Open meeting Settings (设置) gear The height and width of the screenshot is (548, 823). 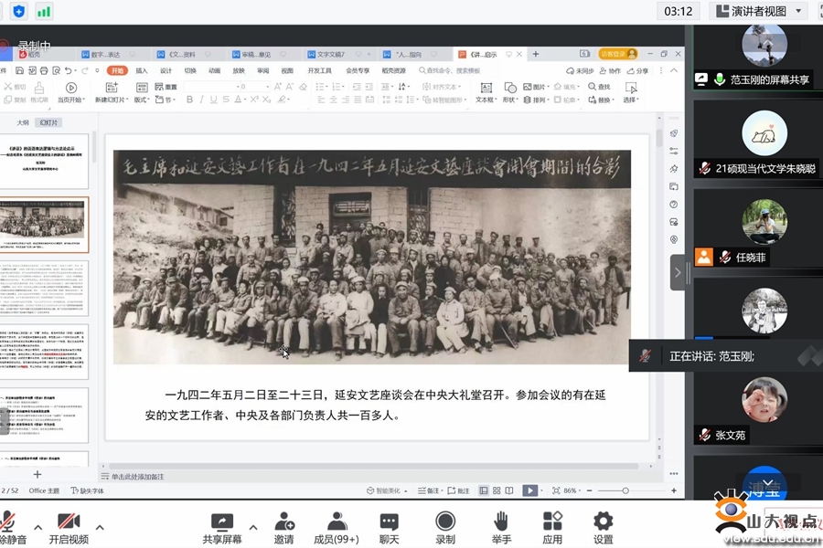pyautogui.click(x=603, y=522)
